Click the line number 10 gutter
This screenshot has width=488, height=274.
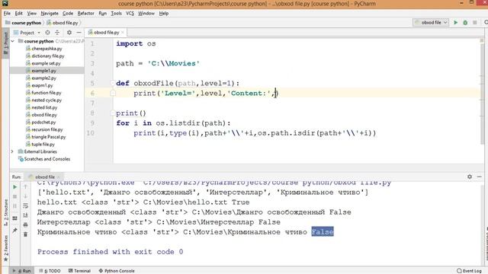[x=91, y=133]
